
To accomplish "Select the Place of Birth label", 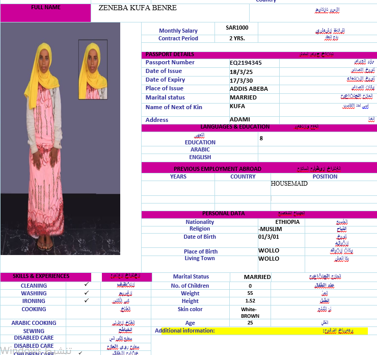I will tap(201, 251).
